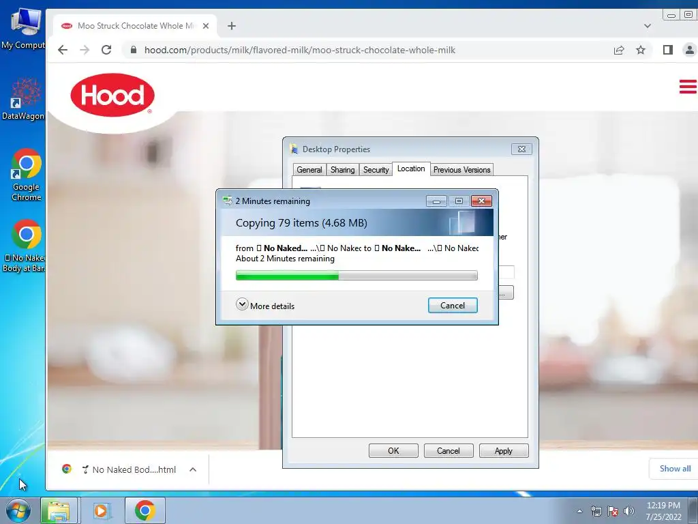The image size is (698, 524).
Task: Click the green copy progress bar
Action: pos(356,276)
